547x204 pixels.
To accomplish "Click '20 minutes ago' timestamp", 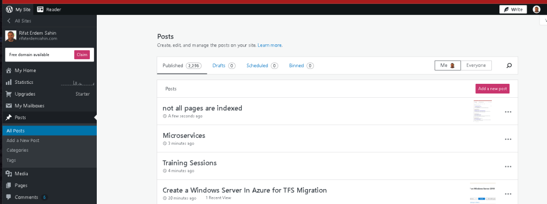I will (182, 198).
